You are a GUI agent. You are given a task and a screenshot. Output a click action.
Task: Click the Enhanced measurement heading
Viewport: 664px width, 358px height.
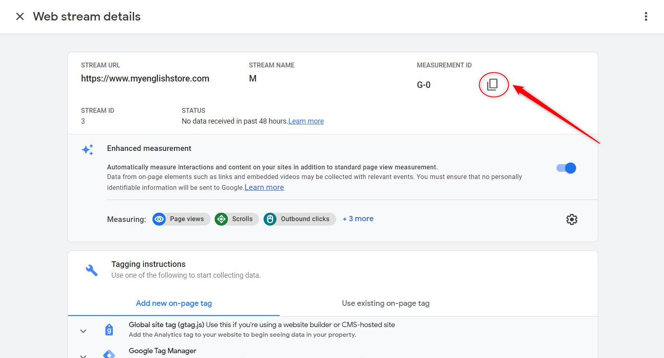149,148
